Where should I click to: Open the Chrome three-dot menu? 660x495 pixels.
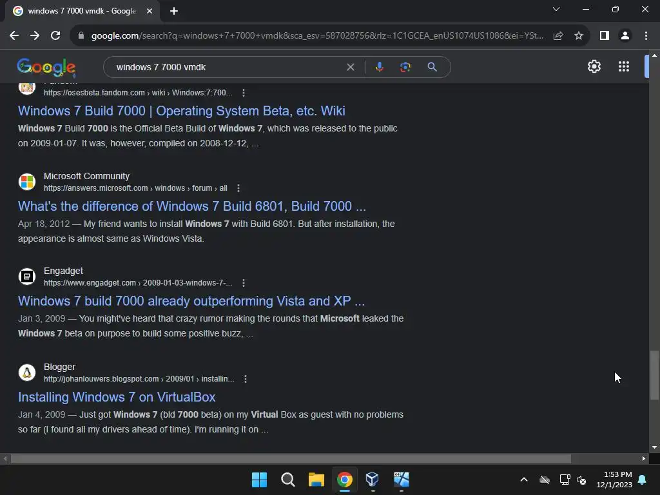tap(646, 36)
